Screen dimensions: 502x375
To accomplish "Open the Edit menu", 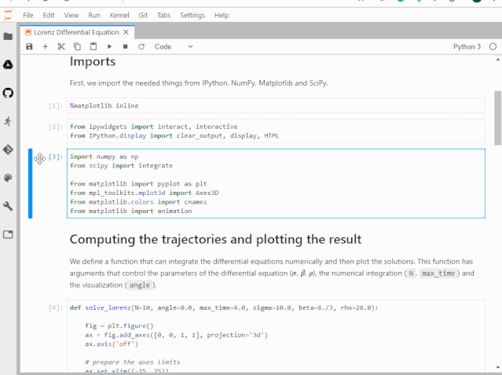I will click(49, 16).
